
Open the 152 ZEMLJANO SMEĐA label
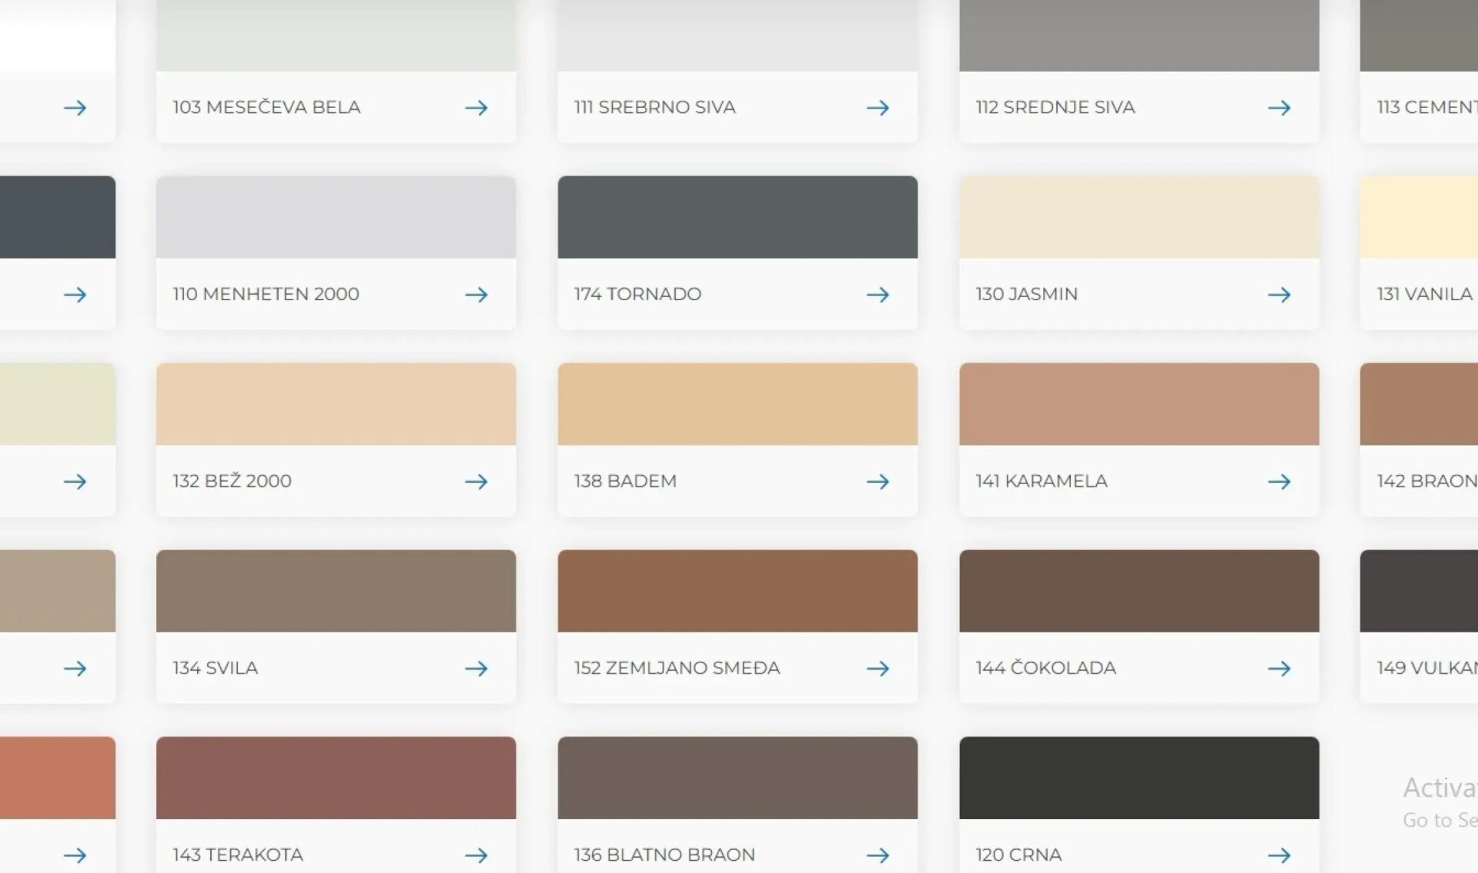(677, 668)
